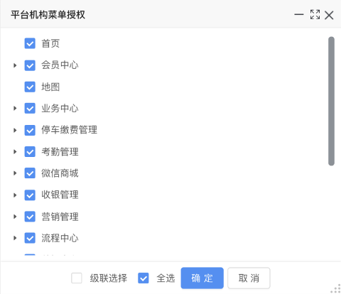Viewport: 341px width, 294px height.
Task: Enable the 级联选择 checkbox
Action: 77,278
